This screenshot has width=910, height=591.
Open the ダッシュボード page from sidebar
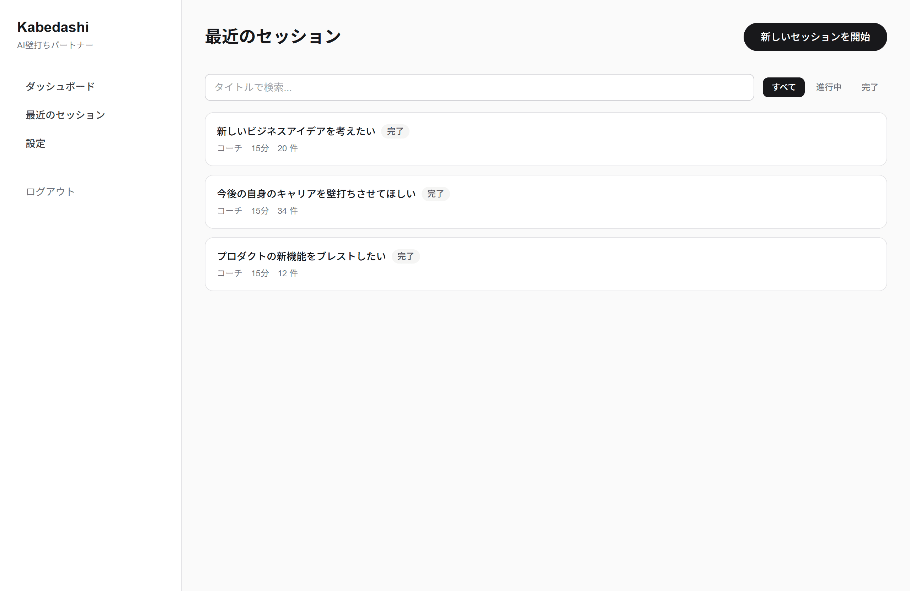click(60, 87)
